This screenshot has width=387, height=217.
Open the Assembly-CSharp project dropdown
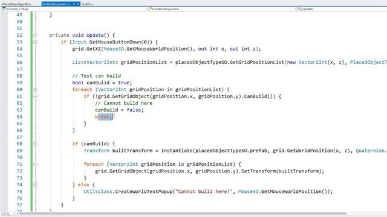point(75,9)
